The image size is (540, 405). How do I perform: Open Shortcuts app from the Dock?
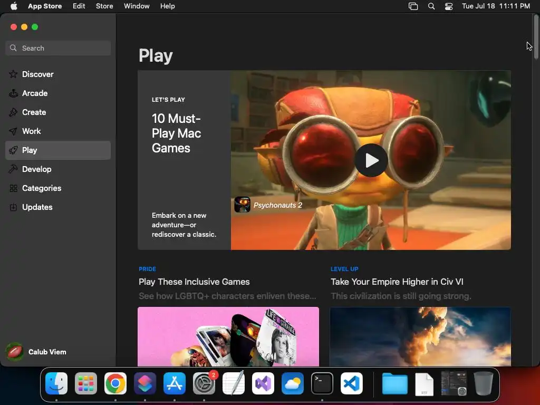tap(145, 383)
